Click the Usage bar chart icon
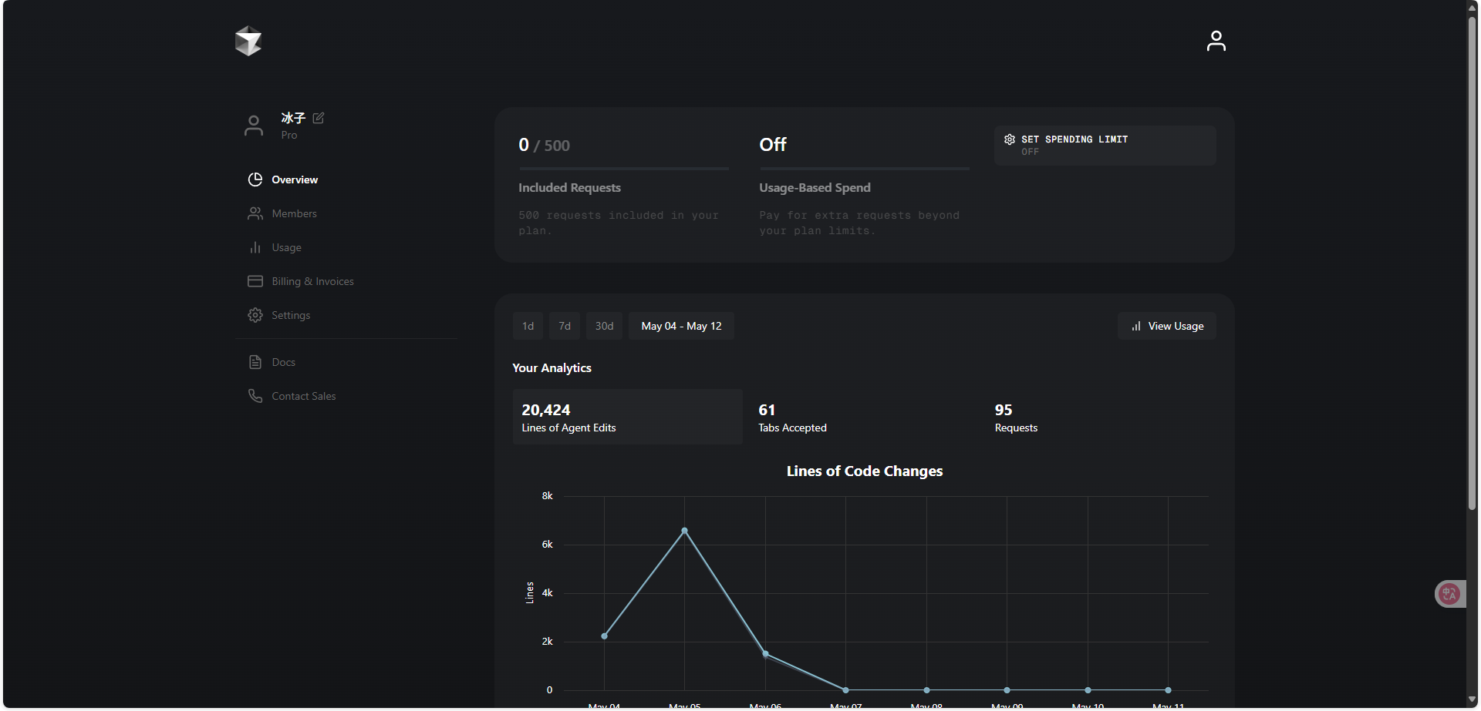Screen dimensions: 1481x711 255,247
